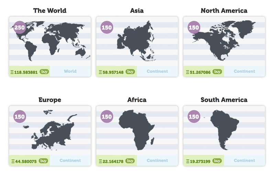275x175 pixels.
Task: Buy the Europe card
Action: tap(43, 161)
